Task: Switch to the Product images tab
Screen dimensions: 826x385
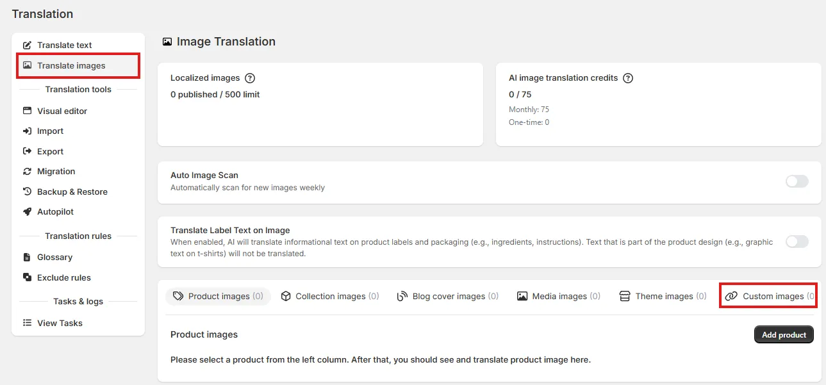Action: (218, 296)
